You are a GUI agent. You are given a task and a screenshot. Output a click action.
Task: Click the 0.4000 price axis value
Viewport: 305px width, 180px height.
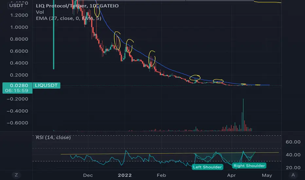(x=19, y=63)
